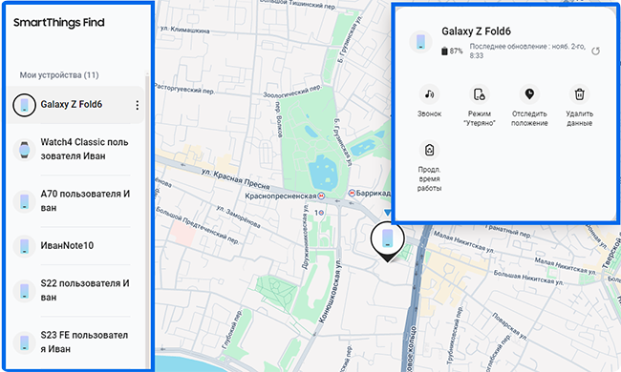621x372 pixels.
Task: Click Мои устройства (11) header
Action: [x=59, y=75]
